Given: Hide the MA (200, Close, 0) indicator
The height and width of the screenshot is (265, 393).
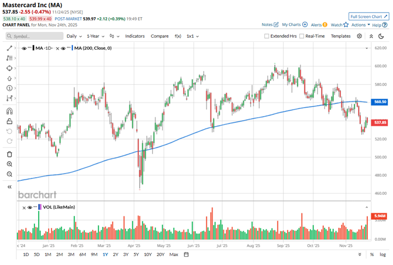Looking at the screenshot, I should coord(64,48).
